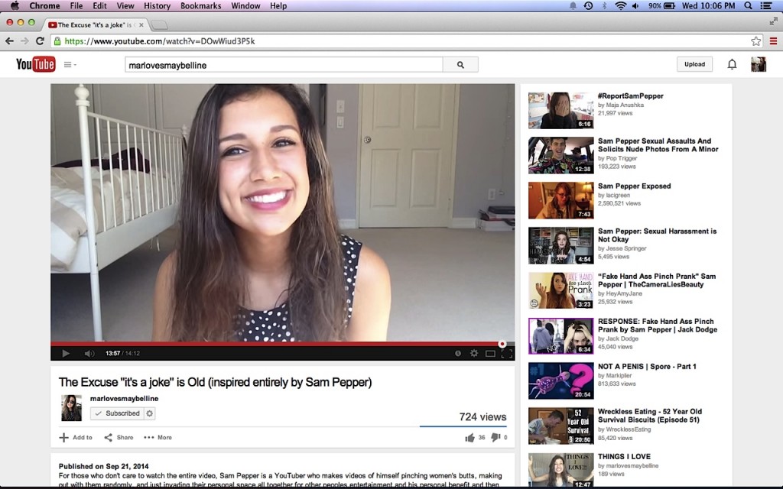Click the thumbs down dislike icon
Screen dimensions: 783x489
495,438
